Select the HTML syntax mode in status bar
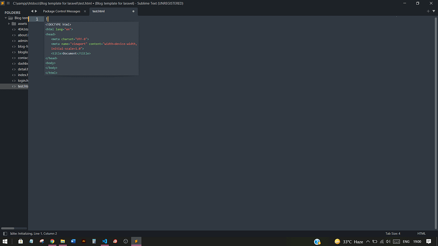438x246 pixels. [421, 233]
